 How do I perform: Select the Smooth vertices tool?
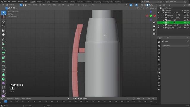pyautogui.click(x=3, y=83)
